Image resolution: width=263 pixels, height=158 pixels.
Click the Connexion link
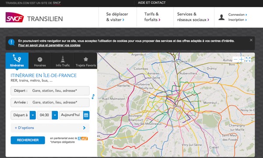point(238,14)
